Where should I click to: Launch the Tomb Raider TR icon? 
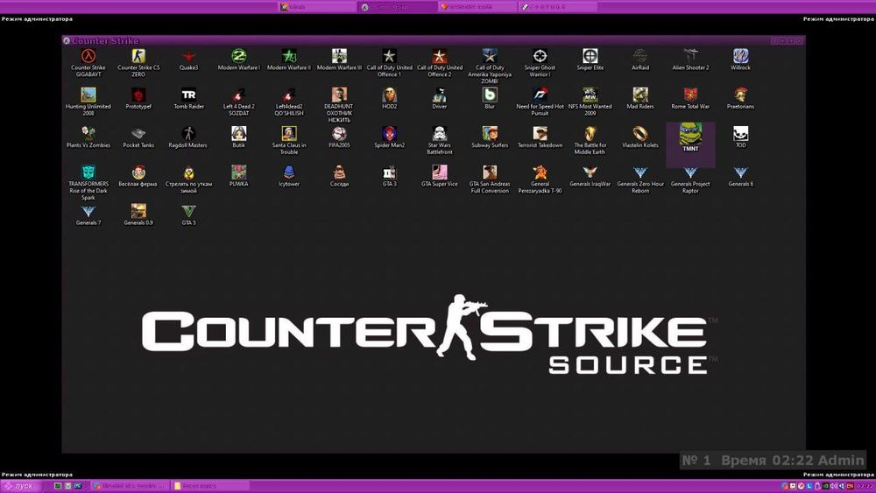189,95
